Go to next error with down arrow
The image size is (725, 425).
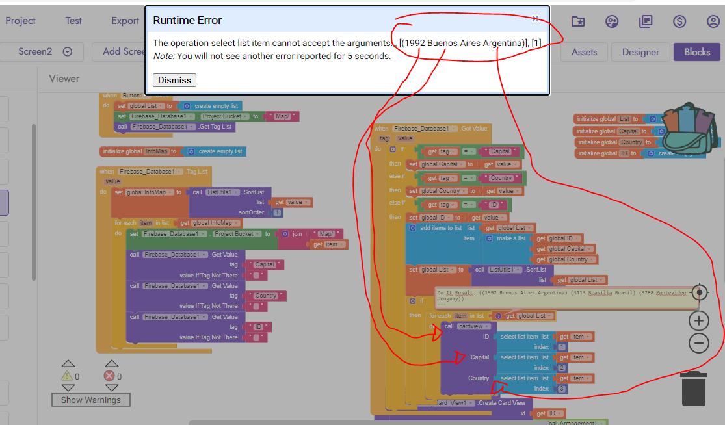(112, 387)
